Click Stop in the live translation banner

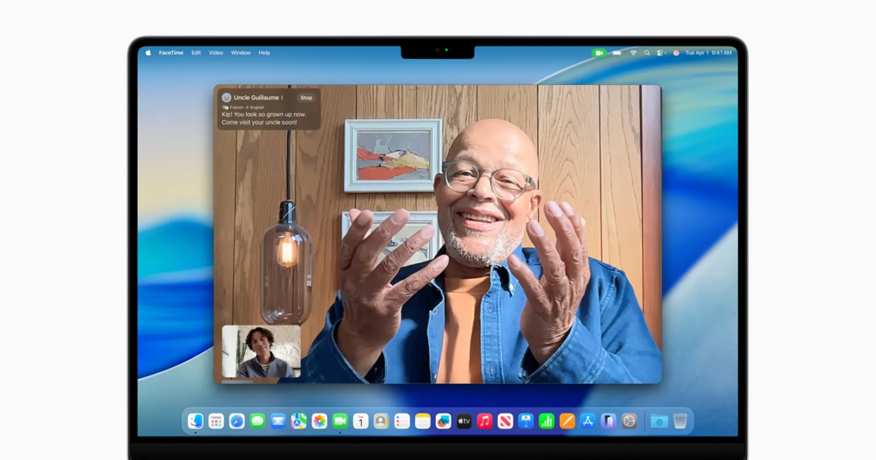coord(306,98)
